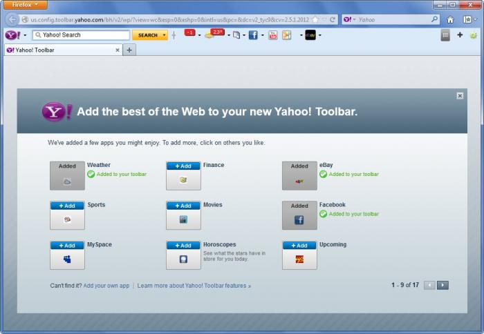Open the Add your own app link
Screen dimensions: 484x334
(106, 285)
